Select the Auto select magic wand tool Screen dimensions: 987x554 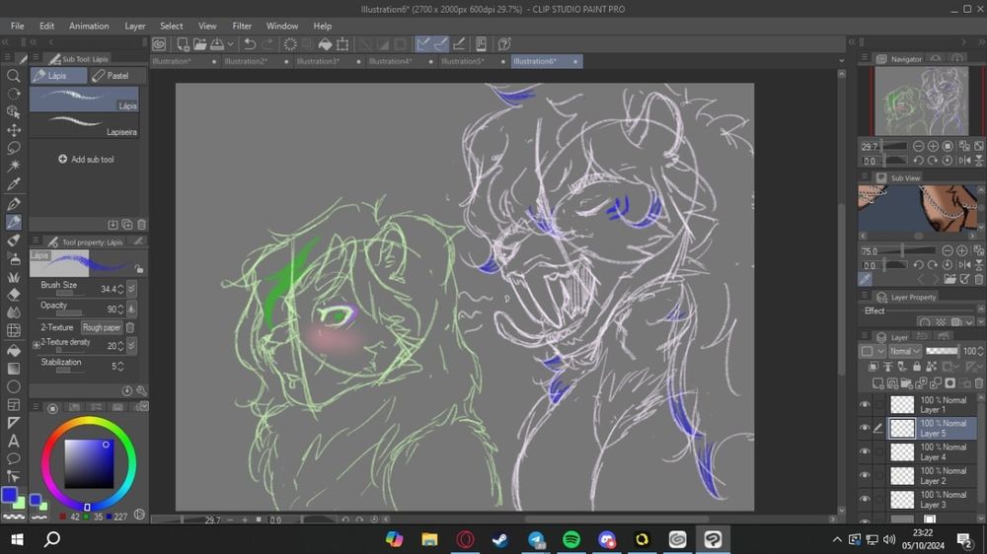[13, 166]
